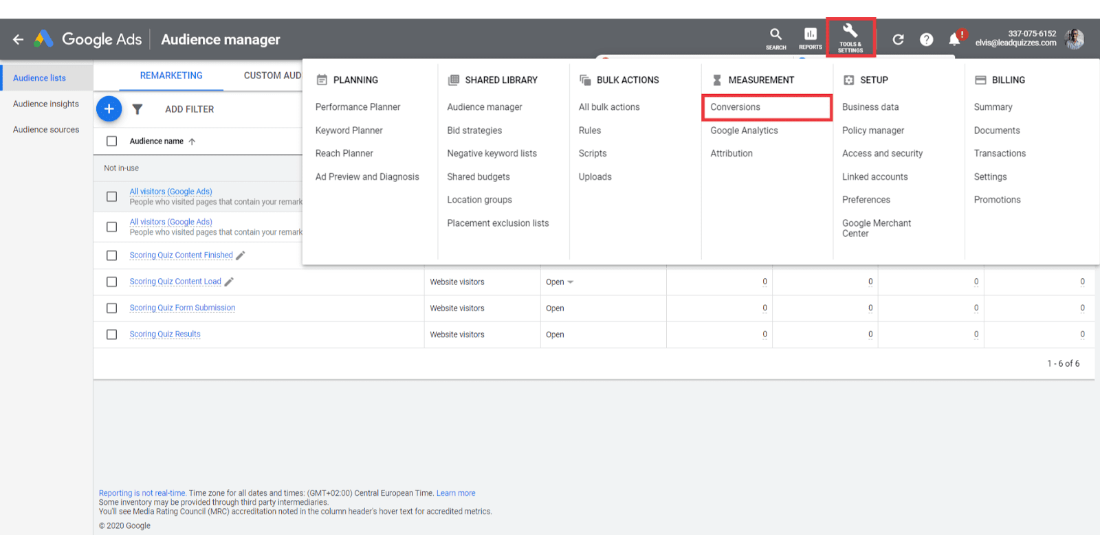
Task: Check the second All visitors (Google Ads) row checkbox
Action: point(112,227)
